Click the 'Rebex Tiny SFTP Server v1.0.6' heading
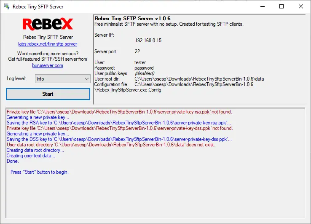 132,19
